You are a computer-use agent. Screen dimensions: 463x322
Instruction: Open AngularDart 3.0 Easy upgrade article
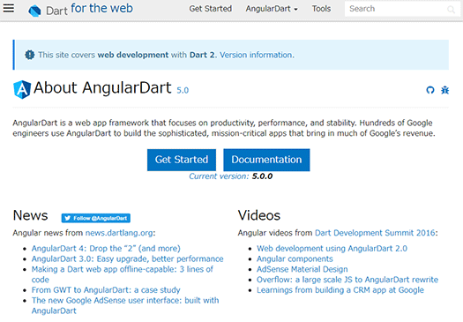click(x=128, y=258)
